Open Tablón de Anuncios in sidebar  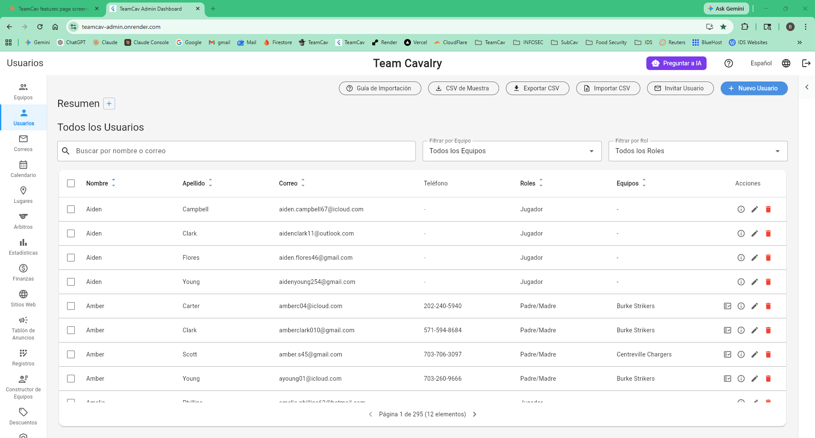click(23, 328)
